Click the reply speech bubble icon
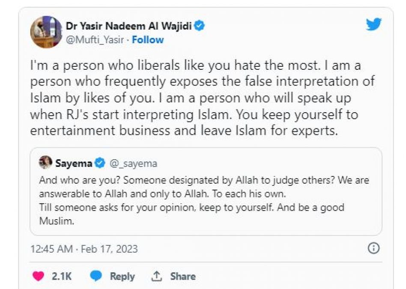The width and height of the screenshot is (406, 289). coord(96,276)
